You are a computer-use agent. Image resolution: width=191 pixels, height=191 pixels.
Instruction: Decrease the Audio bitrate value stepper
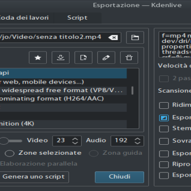(x=138, y=143)
